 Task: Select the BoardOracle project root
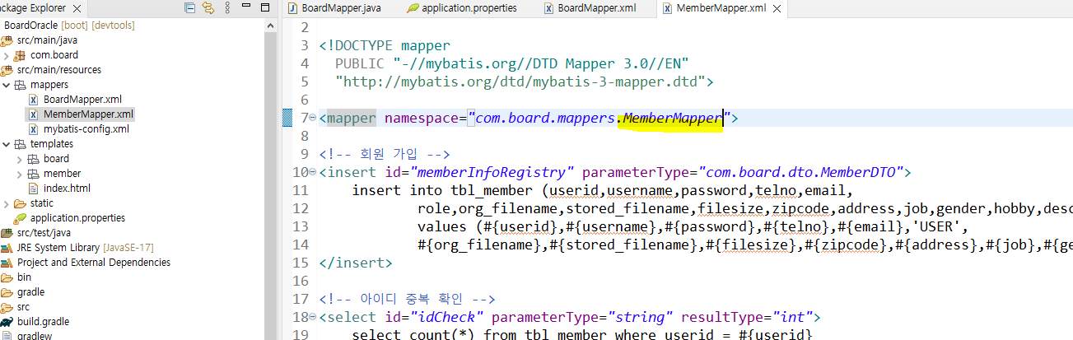click(69, 26)
